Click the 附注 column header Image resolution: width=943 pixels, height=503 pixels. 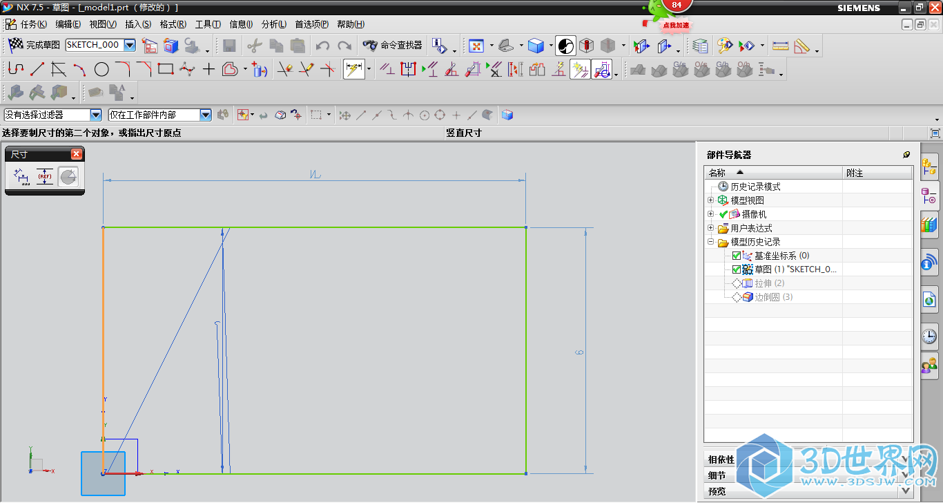coord(877,173)
